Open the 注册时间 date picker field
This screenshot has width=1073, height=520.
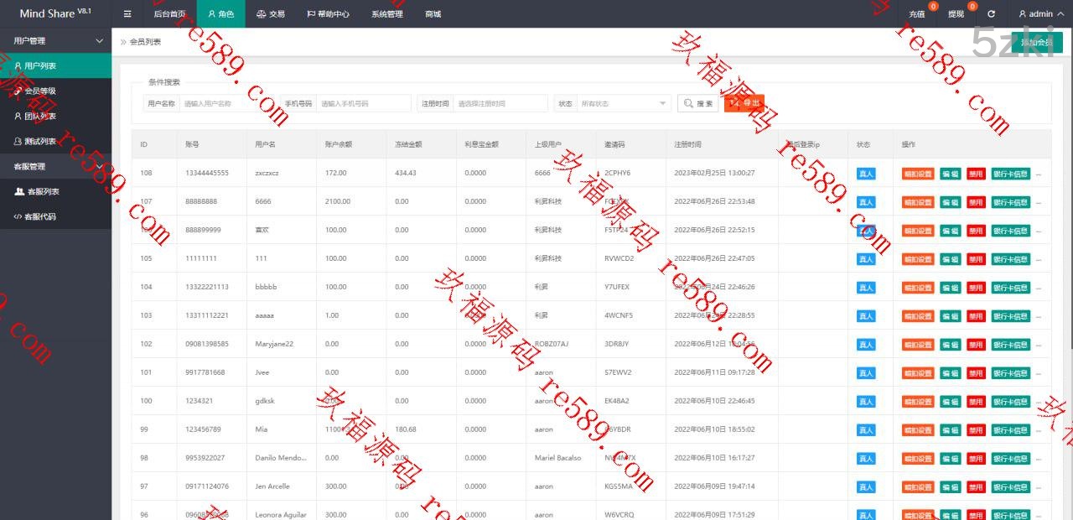[x=500, y=103]
